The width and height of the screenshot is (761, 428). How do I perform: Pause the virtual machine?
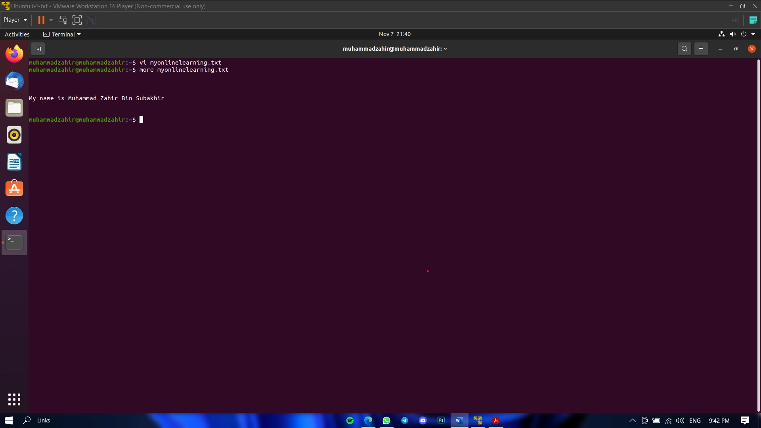pyautogui.click(x=41, y=20)
